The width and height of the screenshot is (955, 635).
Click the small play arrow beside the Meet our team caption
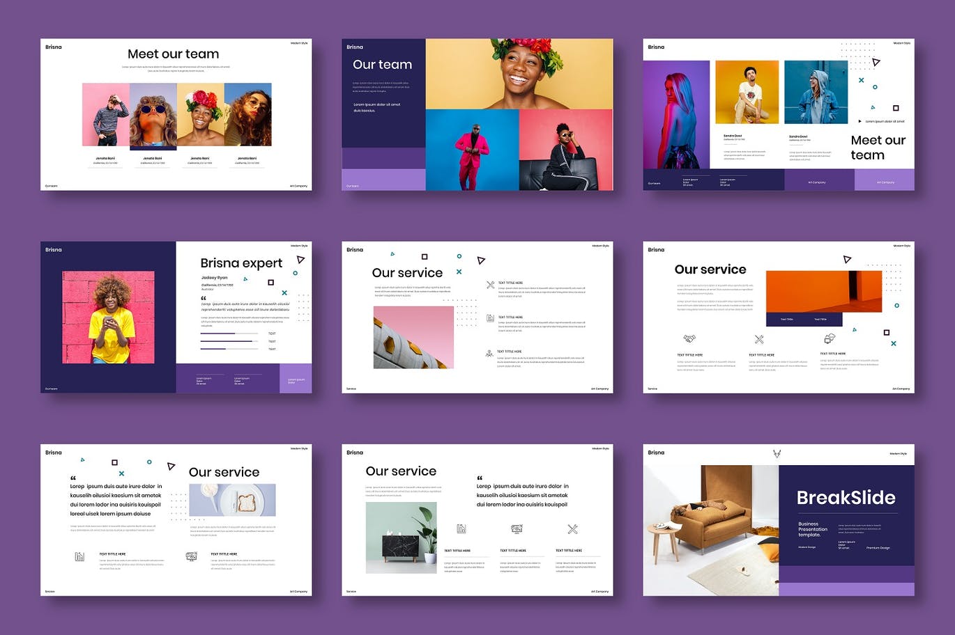click(x=859, y=121)
